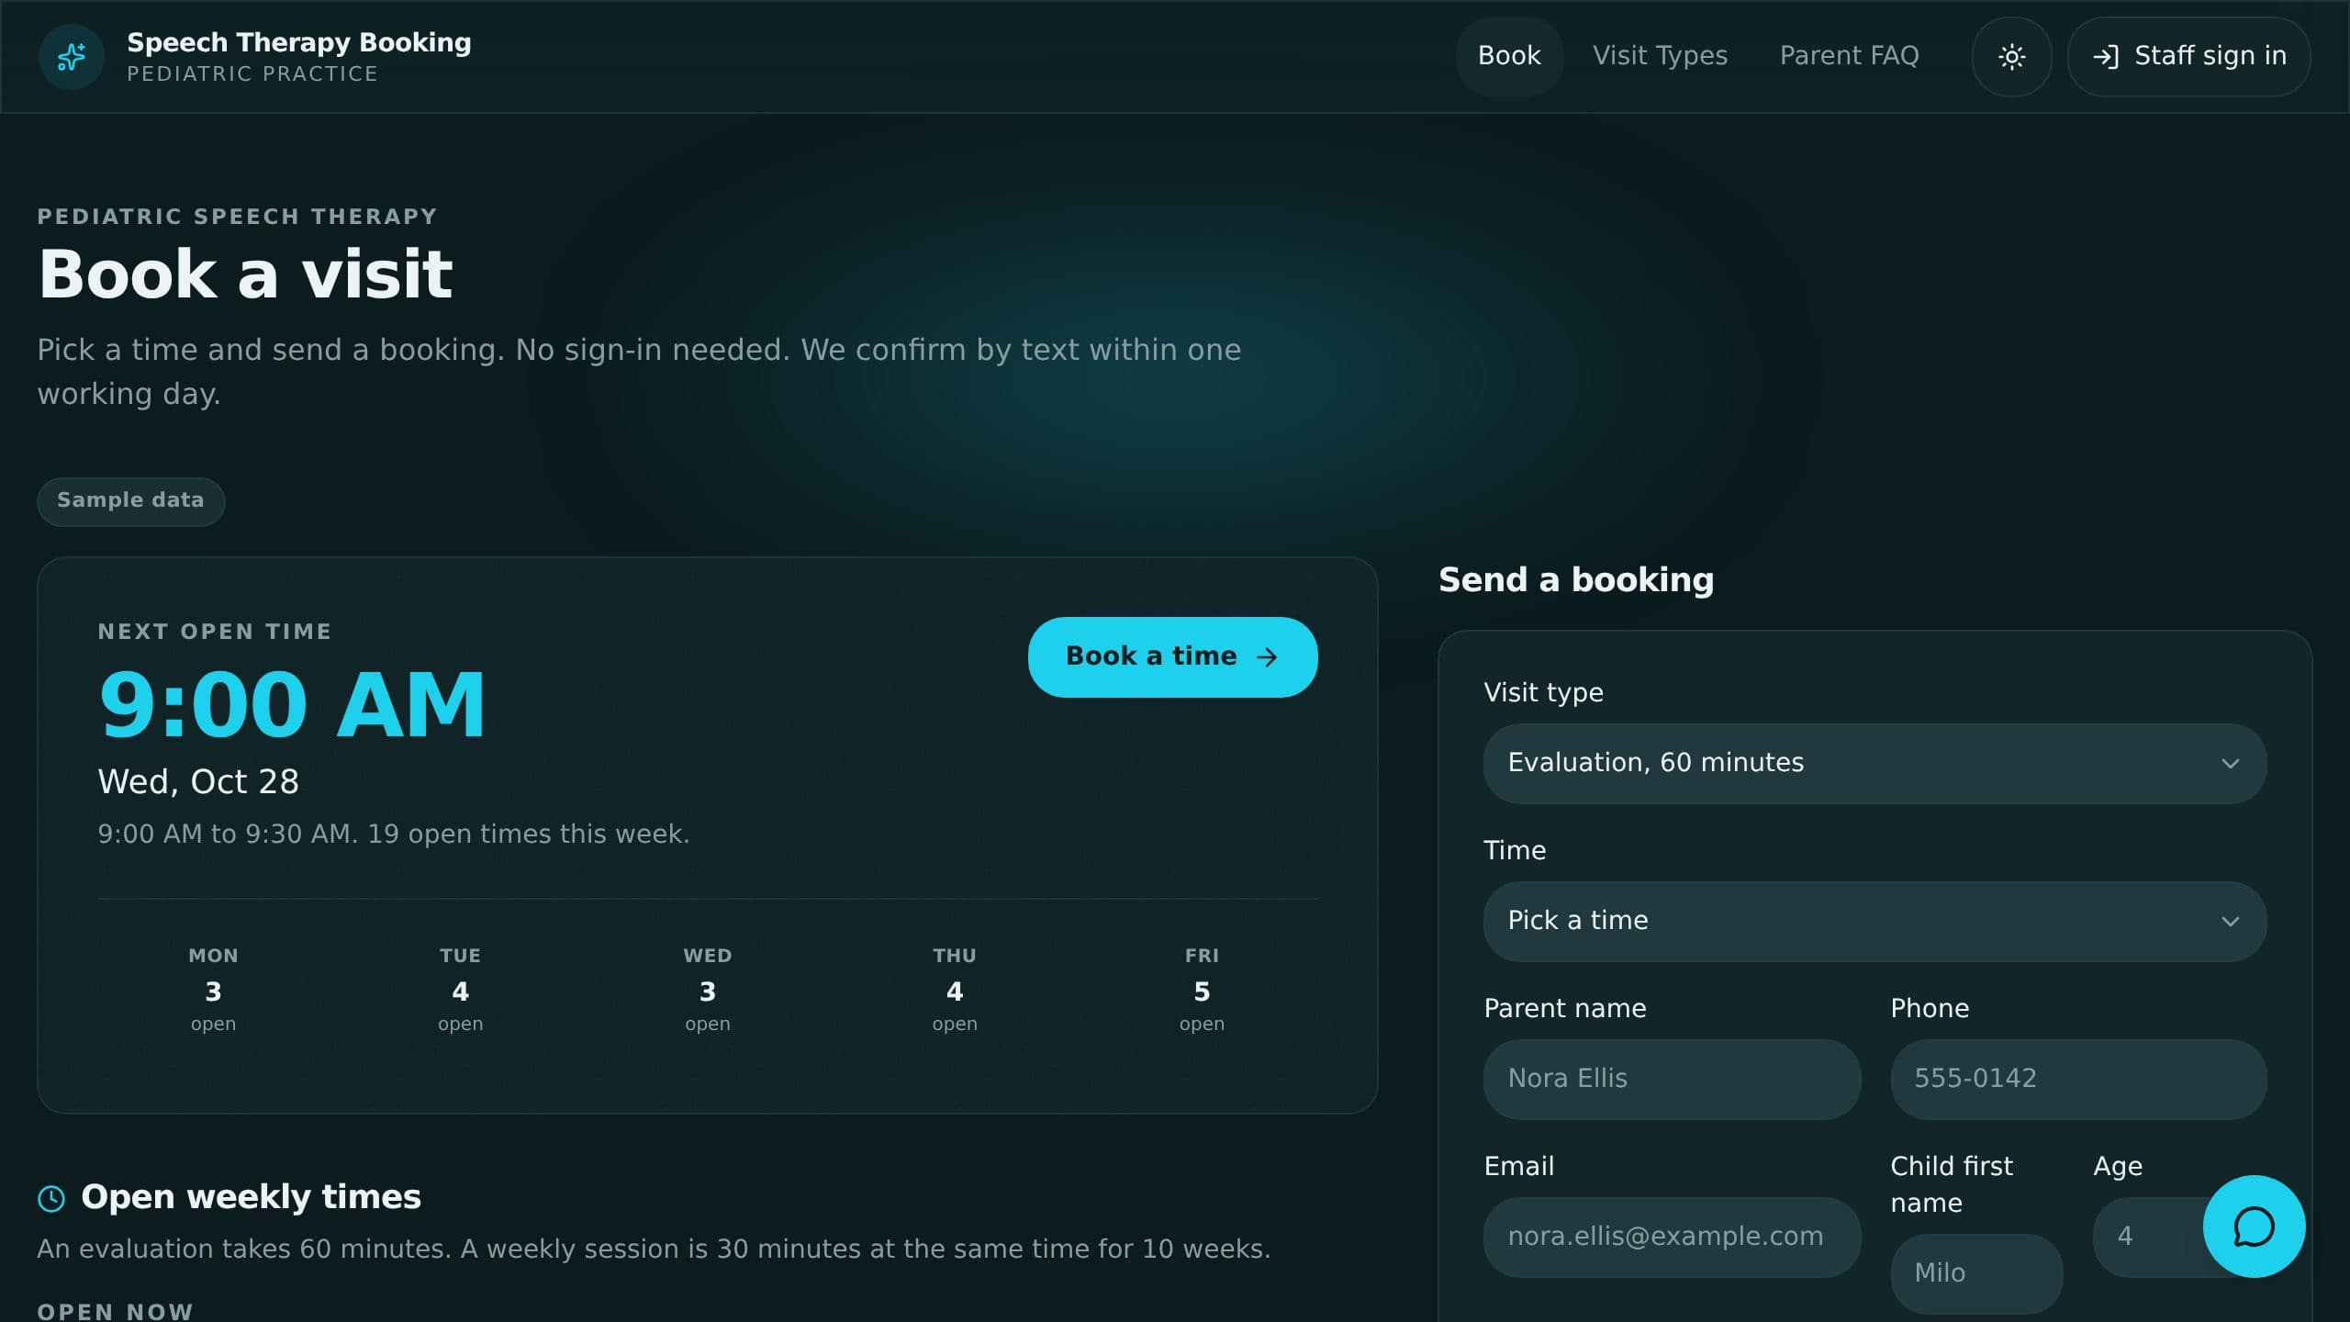Select TUE 4 open day
Screen dimensions: 2350x1322
point(460,990)
